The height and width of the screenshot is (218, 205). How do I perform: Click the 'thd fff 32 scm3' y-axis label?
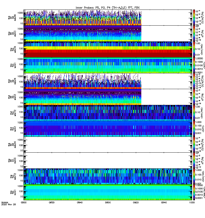(x=12, y=97)
